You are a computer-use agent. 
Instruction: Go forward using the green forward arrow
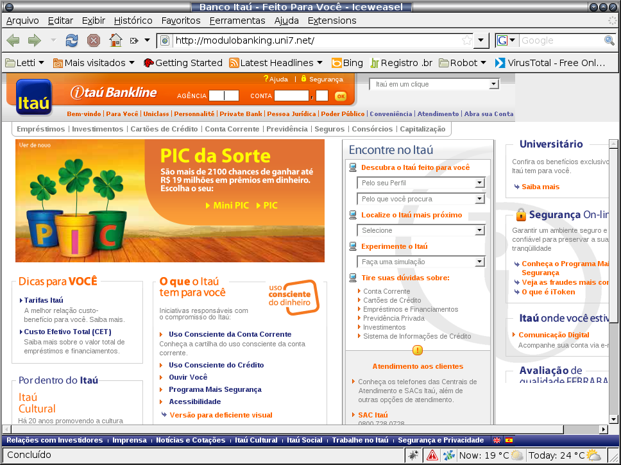click(x=35, y=40)
